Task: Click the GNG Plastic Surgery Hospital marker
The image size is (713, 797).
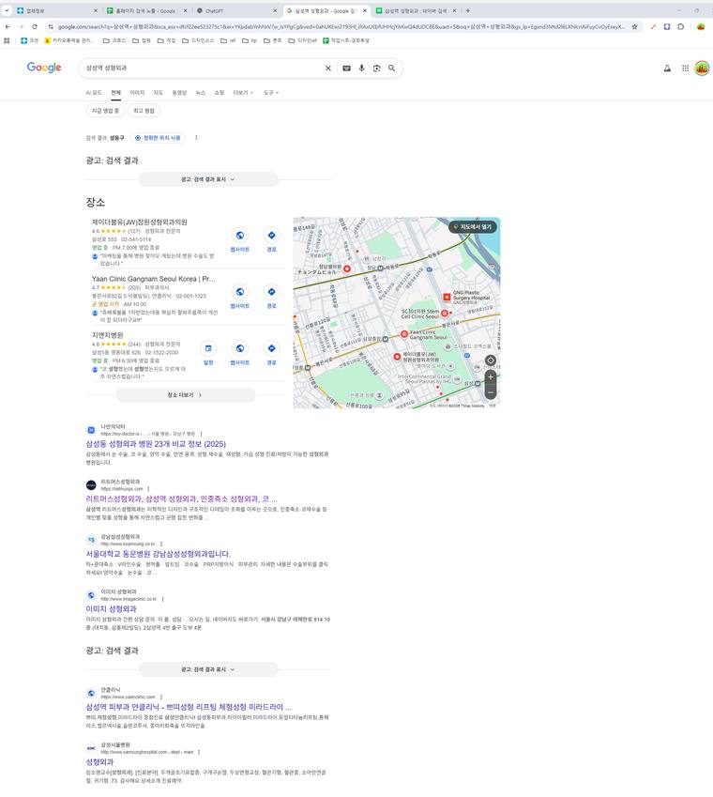Action: (447, 297)
